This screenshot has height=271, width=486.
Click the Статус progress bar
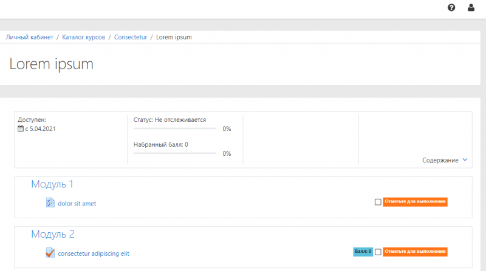174,129
